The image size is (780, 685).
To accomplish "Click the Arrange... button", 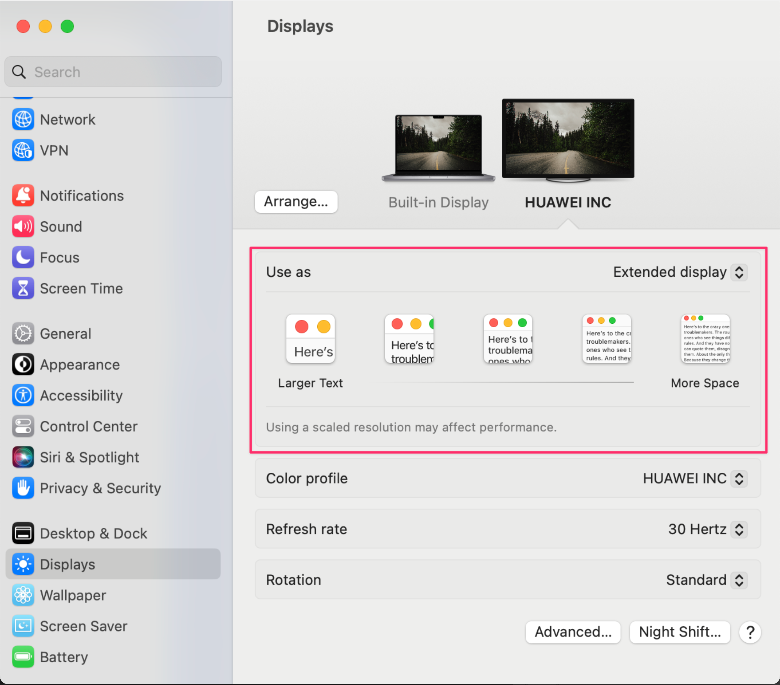I will pos(296,202).
